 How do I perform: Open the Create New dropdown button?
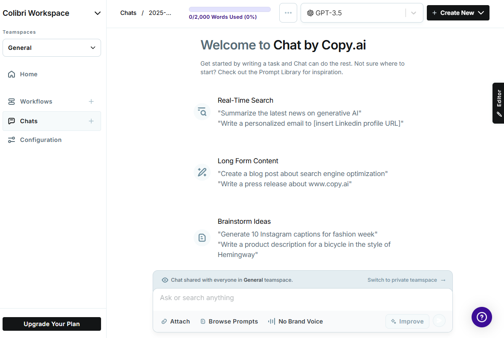tap(458, 13)
